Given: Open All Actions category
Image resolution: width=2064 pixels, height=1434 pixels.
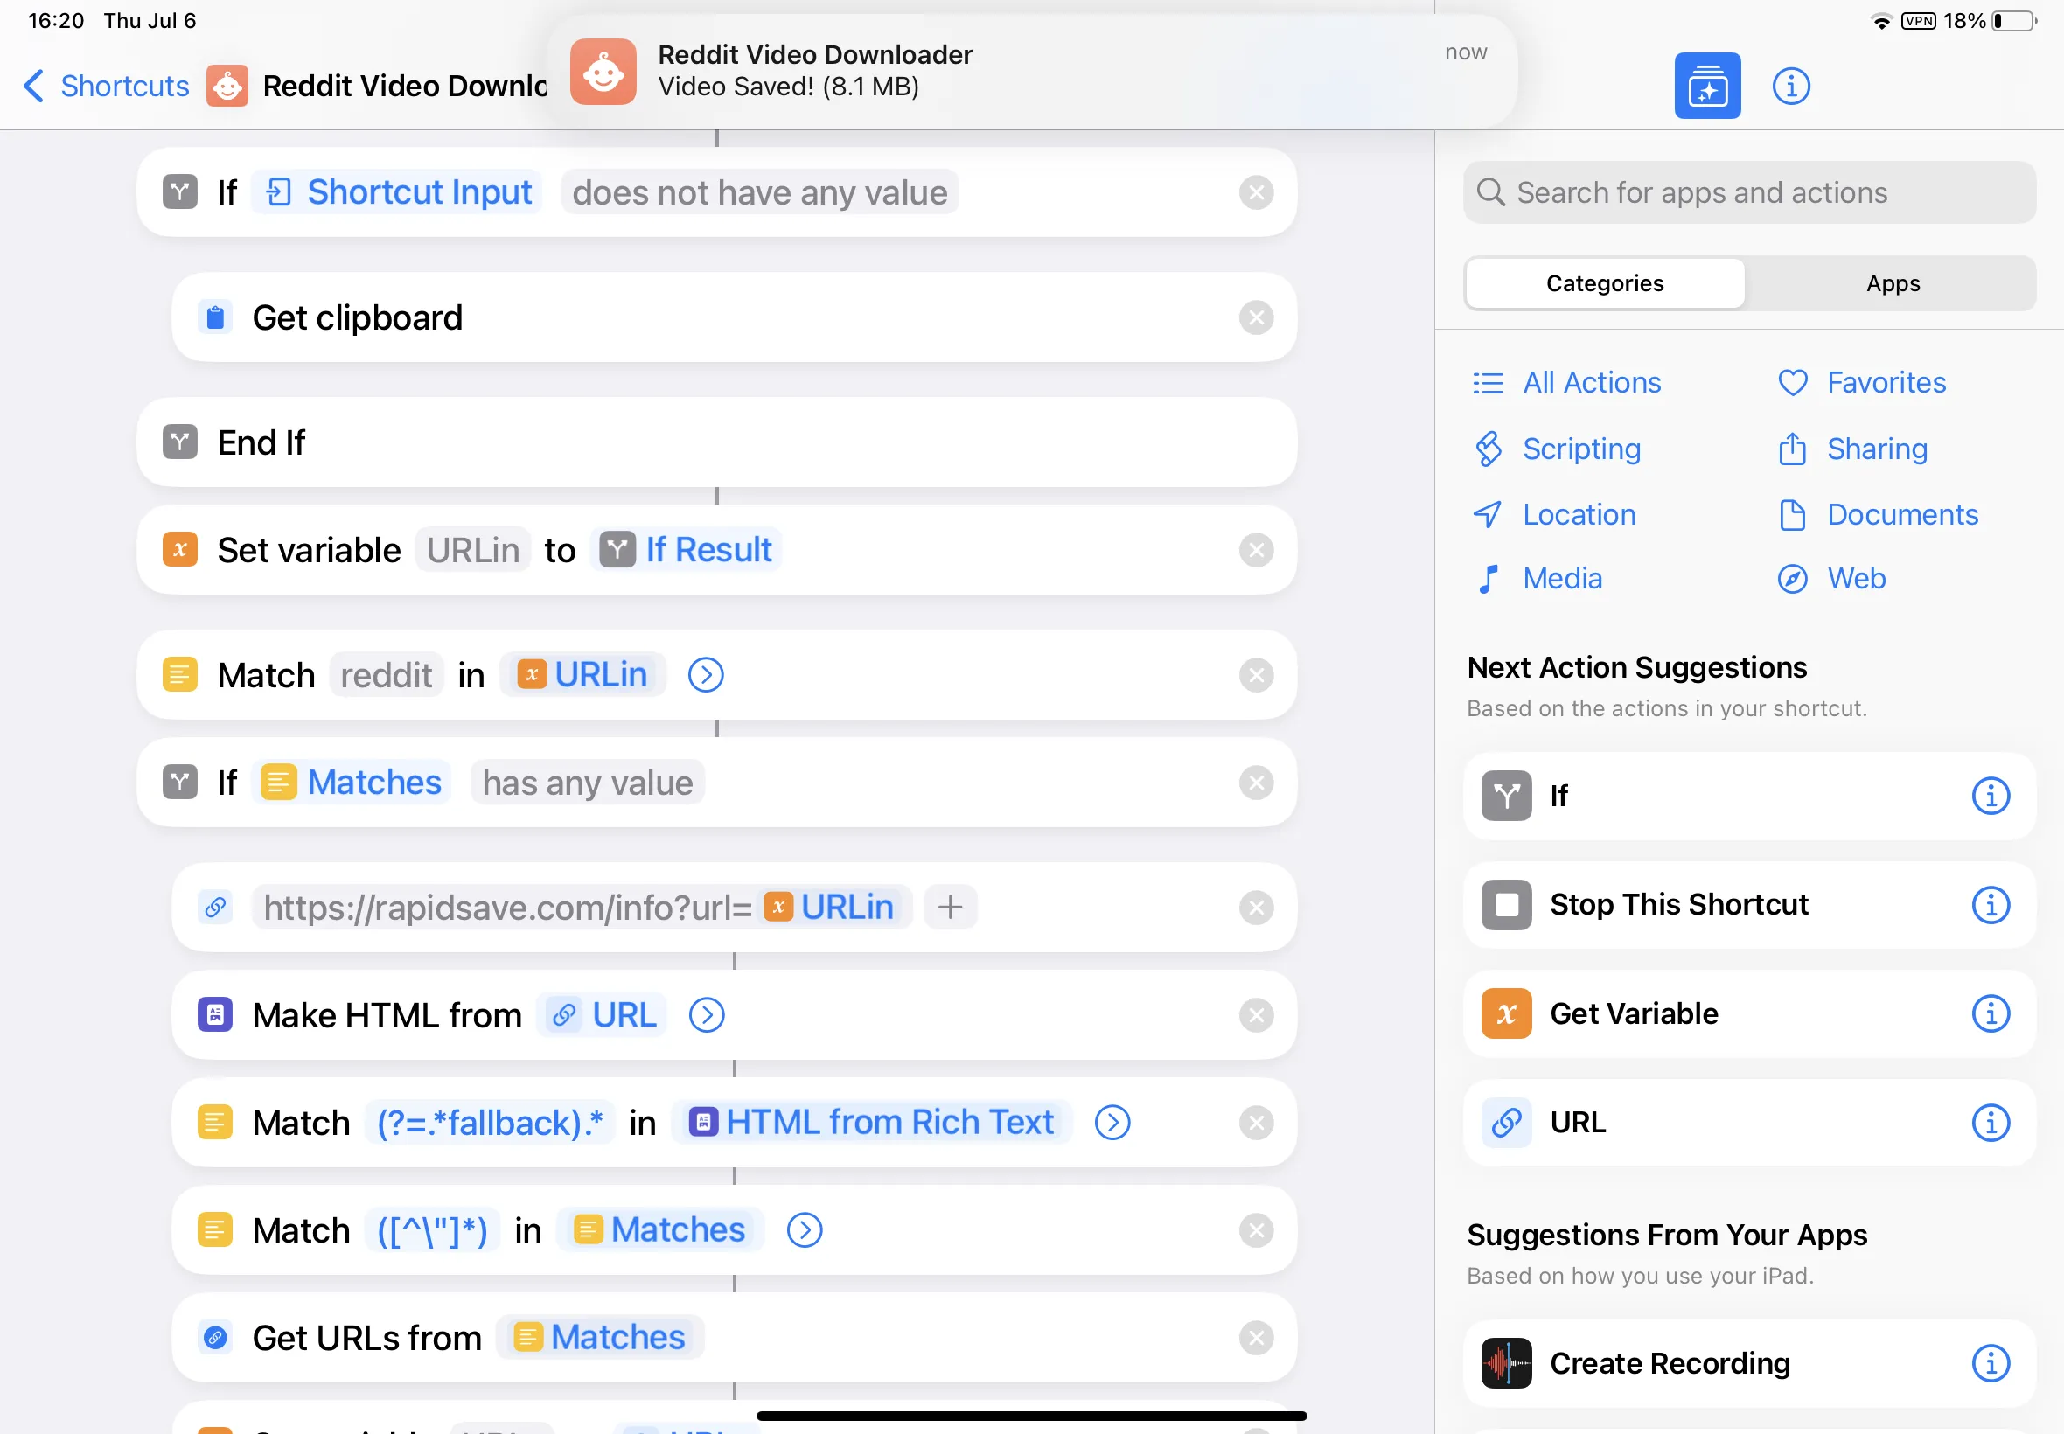Looking at the screenshot, I should coord(1566,383).
